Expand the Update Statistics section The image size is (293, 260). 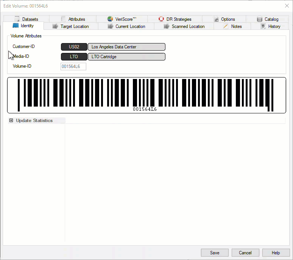11,121
